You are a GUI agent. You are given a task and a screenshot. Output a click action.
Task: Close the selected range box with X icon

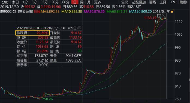click(164, 16)
